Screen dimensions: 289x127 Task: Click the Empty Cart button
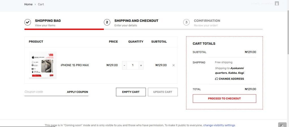131,92
